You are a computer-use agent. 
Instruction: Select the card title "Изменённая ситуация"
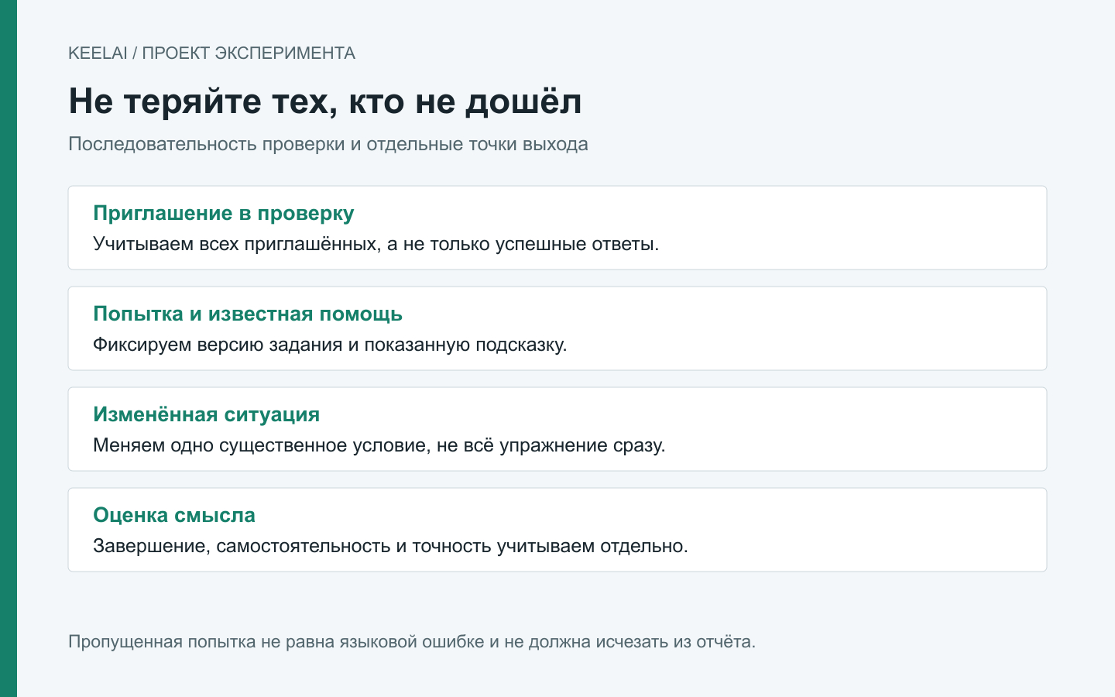point(207,414)
